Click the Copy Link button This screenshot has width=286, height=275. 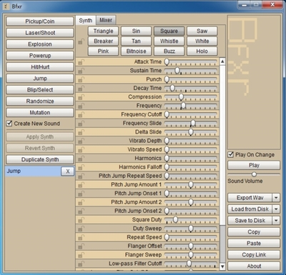point(254,255)
